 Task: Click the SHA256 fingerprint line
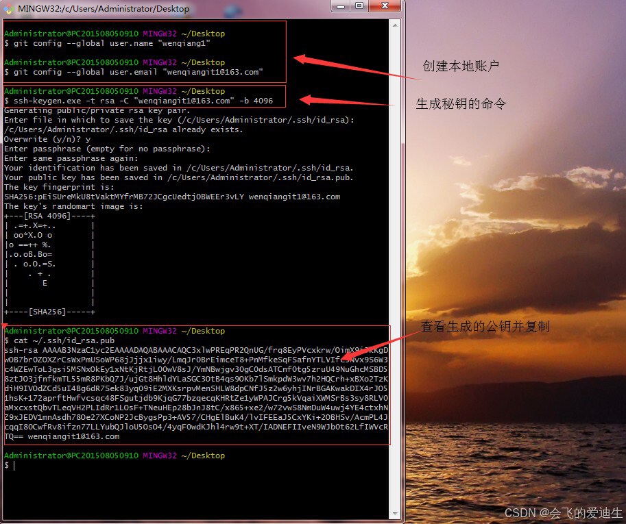[172, 197]
